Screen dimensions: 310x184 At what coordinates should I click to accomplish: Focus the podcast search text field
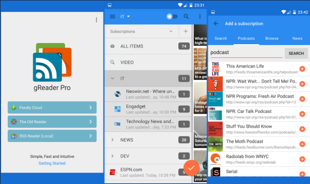pos(247,53)
